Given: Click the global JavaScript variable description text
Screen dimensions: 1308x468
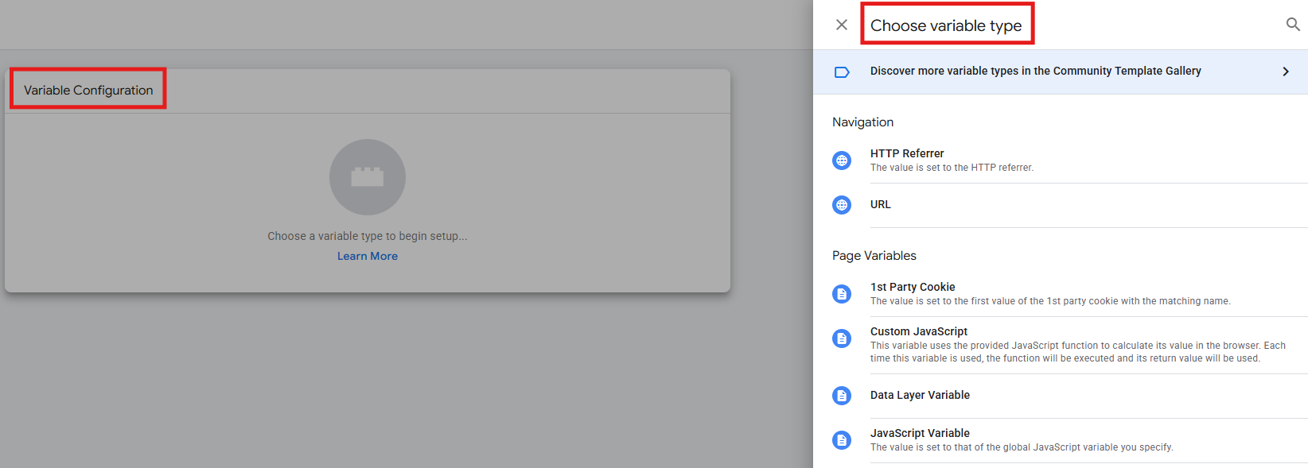Looking at the screenshot, I should pos(1022,447).
